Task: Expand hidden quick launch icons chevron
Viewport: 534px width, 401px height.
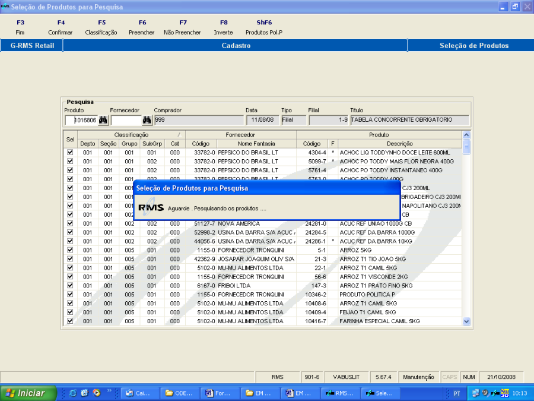Action: coord(109,391)
